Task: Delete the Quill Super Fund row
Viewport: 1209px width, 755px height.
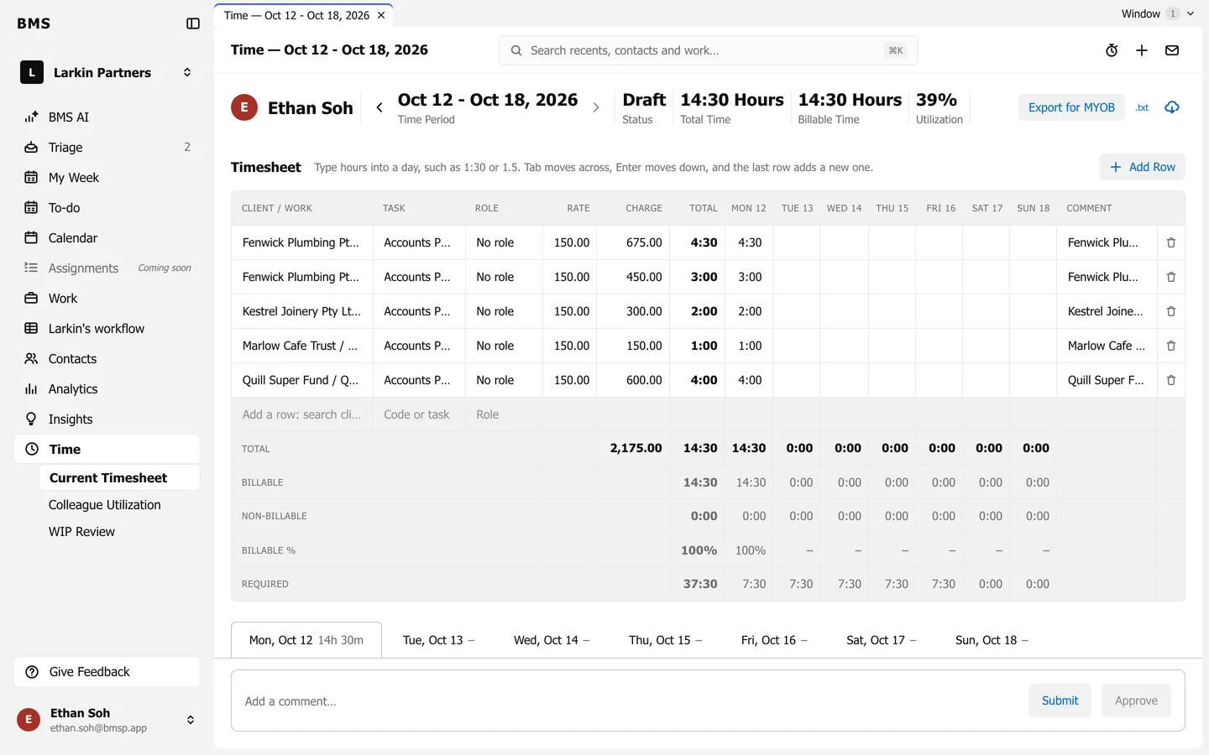Action: click(x=1171, y=380)
